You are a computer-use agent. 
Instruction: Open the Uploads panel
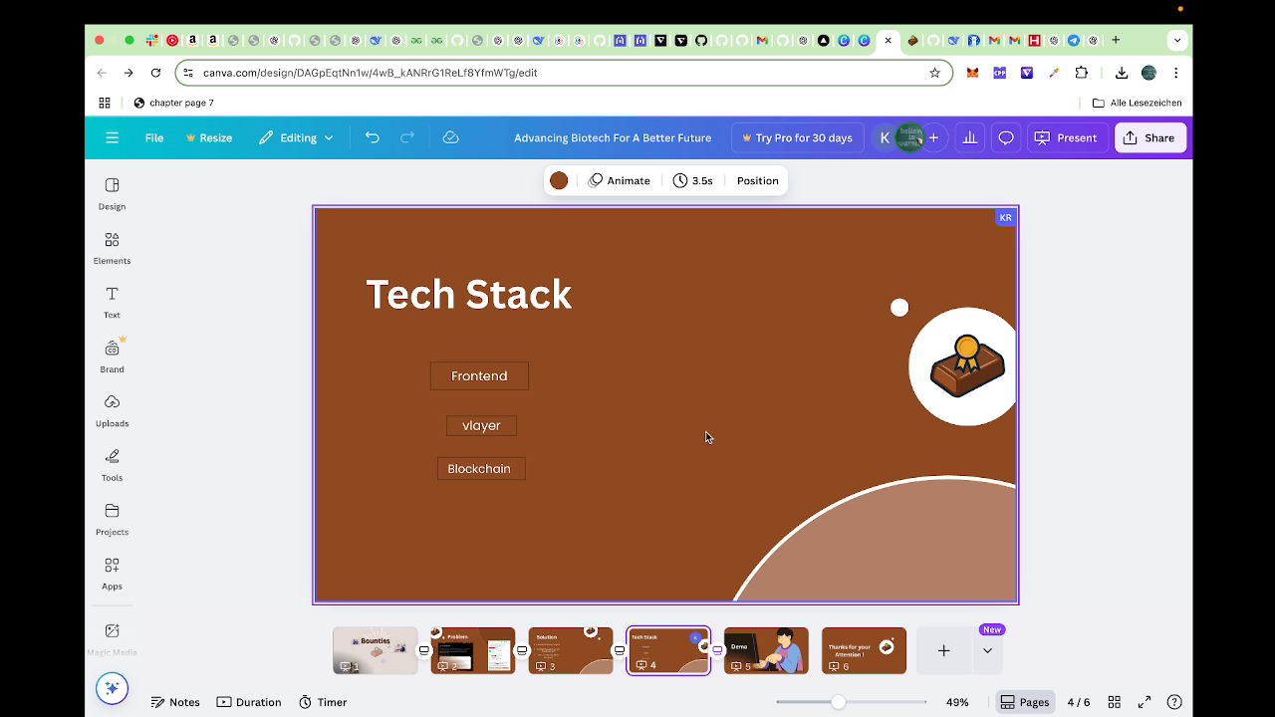(x=112, y=410)
